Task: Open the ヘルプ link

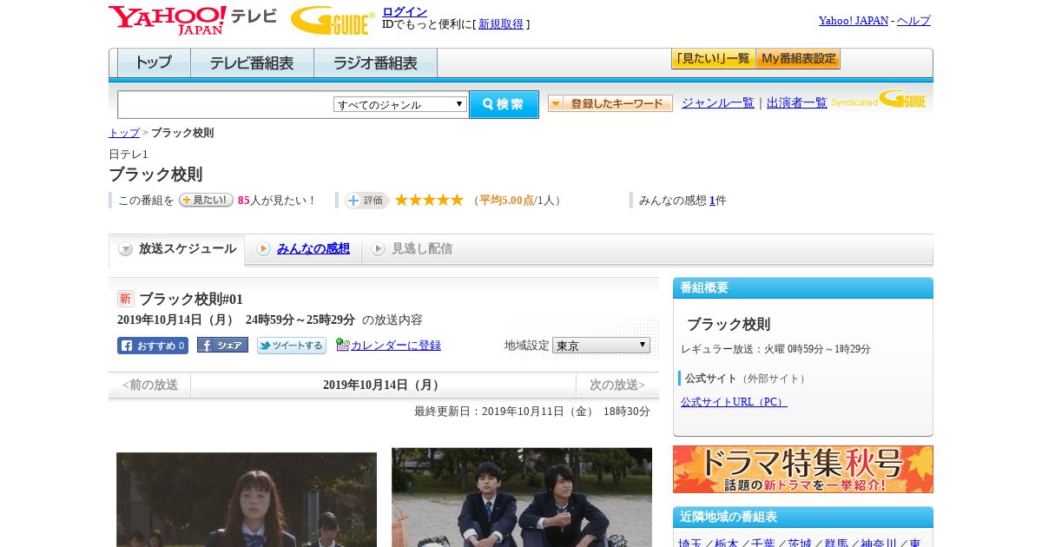Action: [913, 21]
